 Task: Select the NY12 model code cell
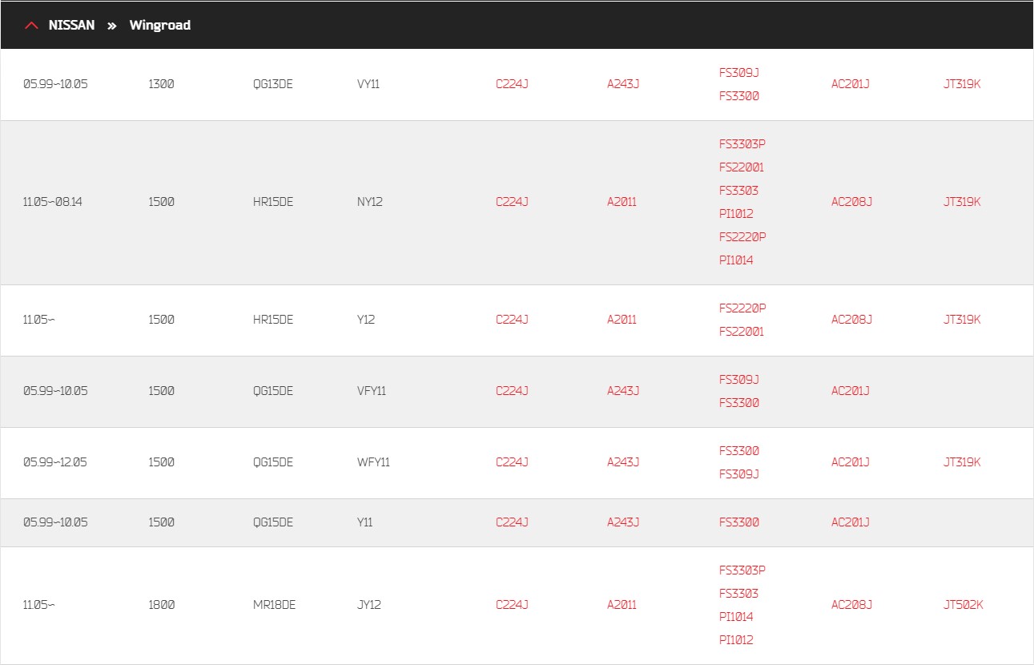(370, 202)
